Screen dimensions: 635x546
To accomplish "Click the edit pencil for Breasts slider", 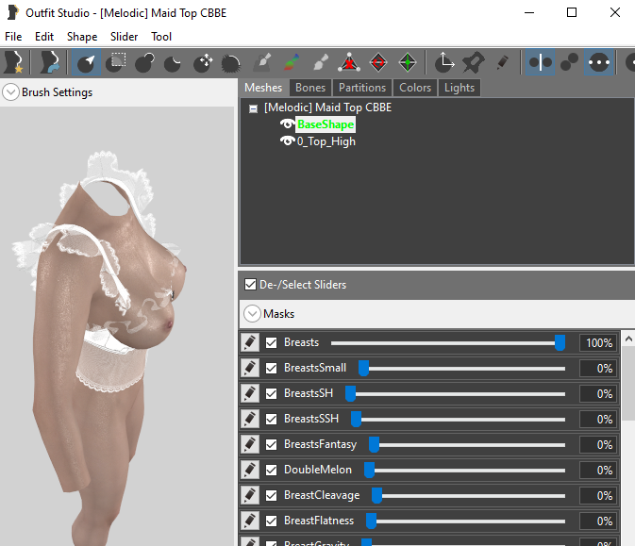I will (250, 342).
